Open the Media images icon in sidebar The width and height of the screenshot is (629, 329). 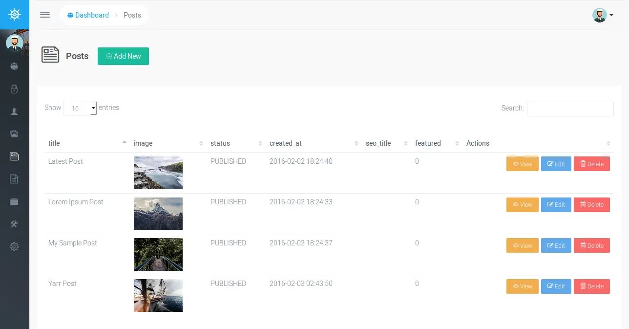pos(14,133)
